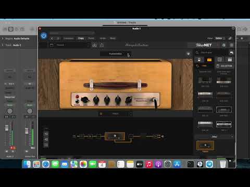This screenshot has height=187, width=250.
Task: Click the speaker output icon at chain end
Action: pyautogui.click(x=162, y=136)
